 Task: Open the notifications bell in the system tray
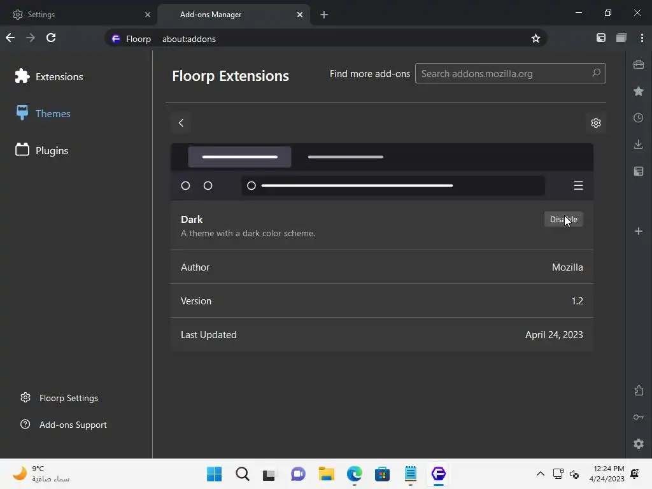click(x=635, y=474)
